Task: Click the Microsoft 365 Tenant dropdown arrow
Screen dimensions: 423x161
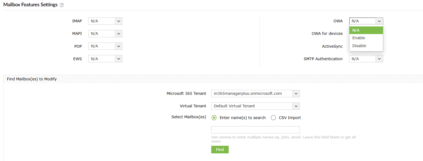Action: [x=296, y=93]
